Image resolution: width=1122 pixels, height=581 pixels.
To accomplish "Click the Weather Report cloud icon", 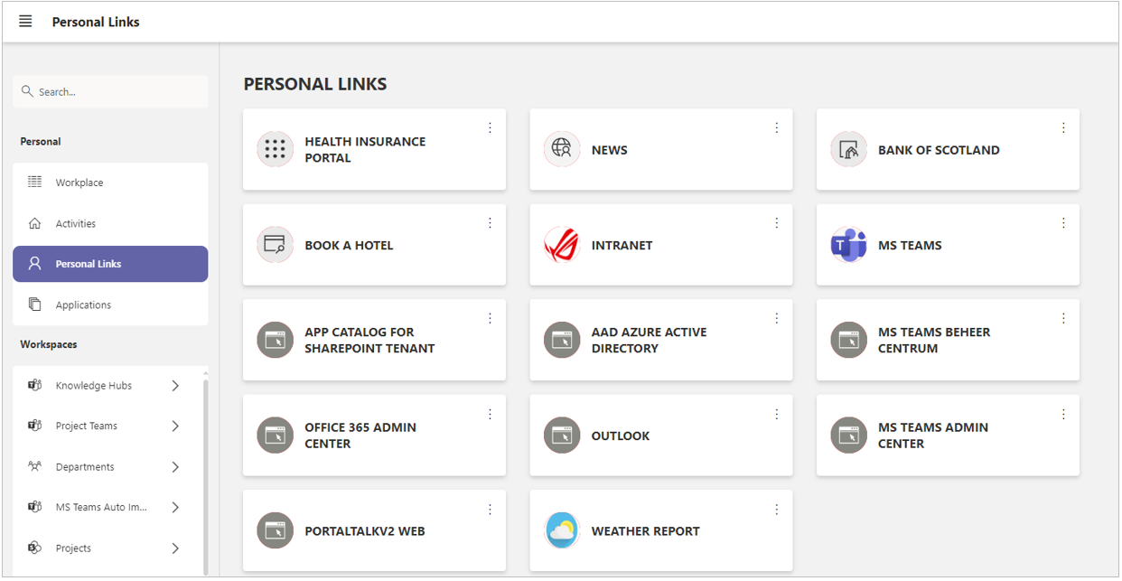I will coord(562,530).
